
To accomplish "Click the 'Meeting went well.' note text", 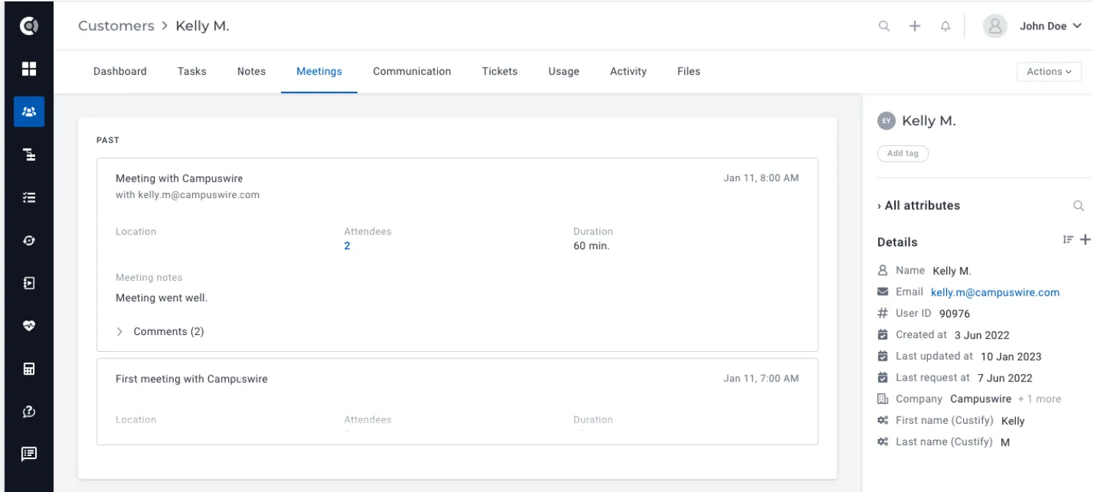I will (161, 298).
